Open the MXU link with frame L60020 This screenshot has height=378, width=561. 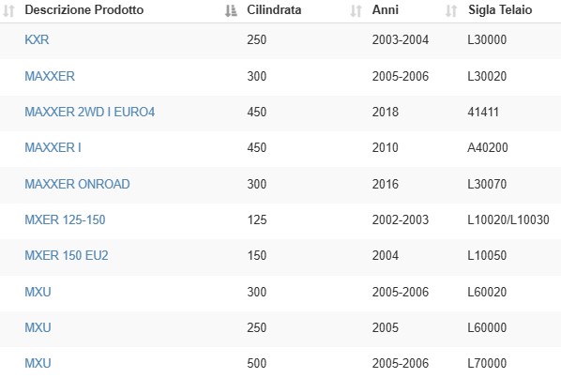38,292
